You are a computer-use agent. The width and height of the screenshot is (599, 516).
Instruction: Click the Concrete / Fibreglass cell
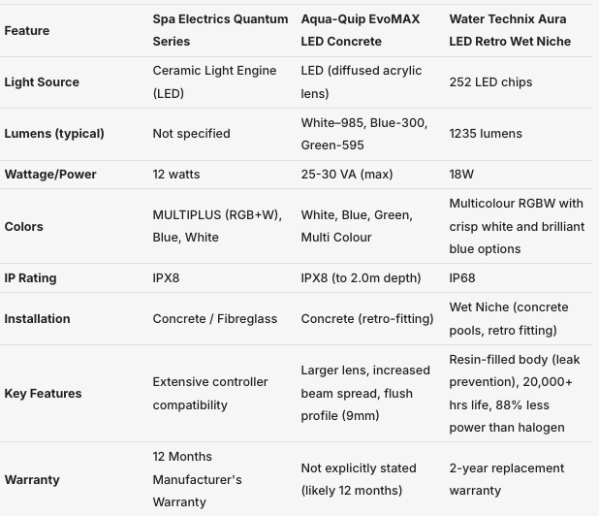point(215,319)
